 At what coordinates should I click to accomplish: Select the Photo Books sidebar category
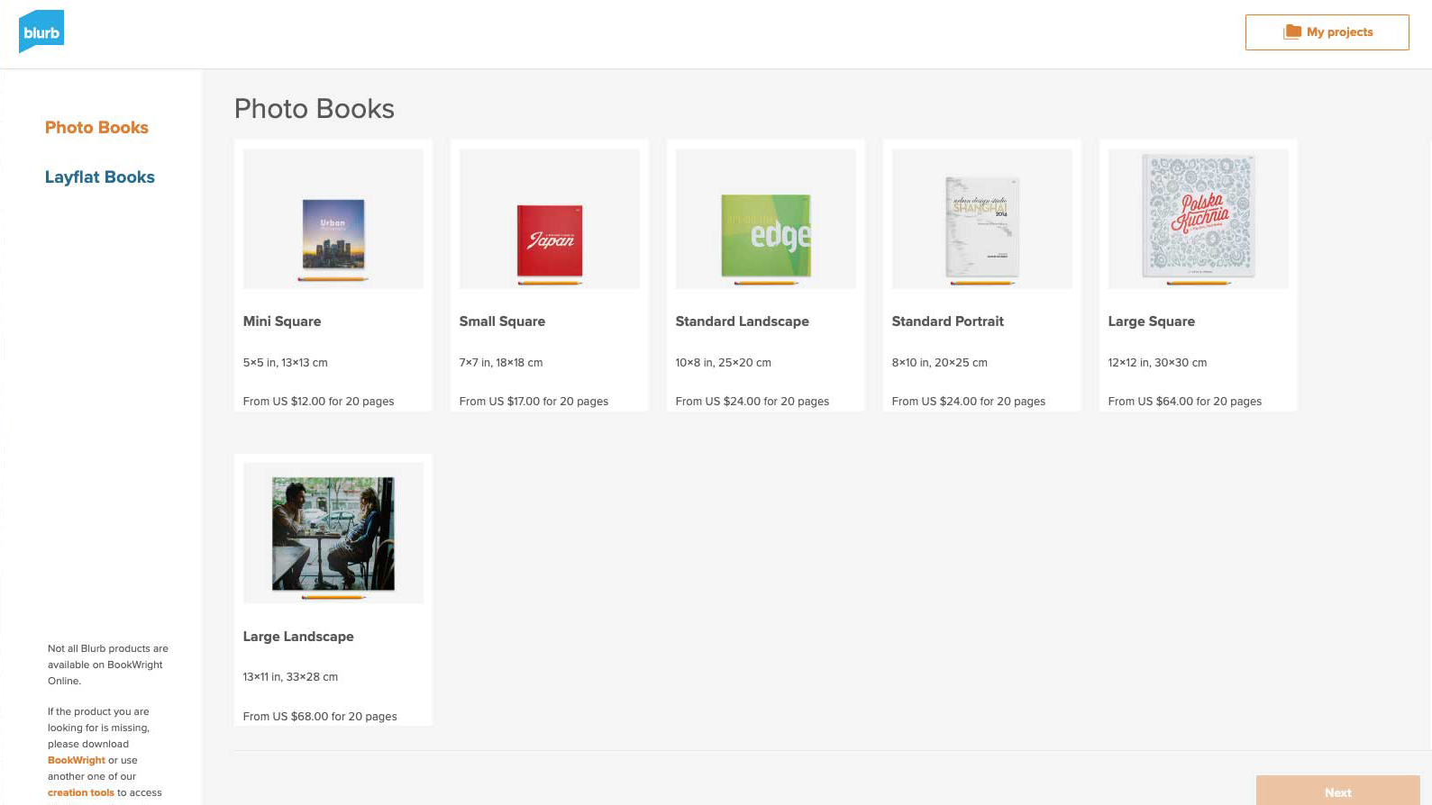pos(96,128)
